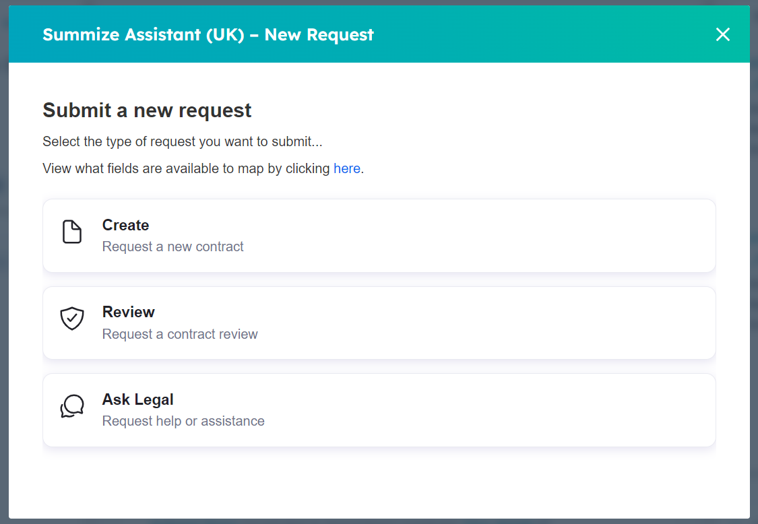The image size is (758, 524).
Task: Click the Create card title text
Action: coord(125,225)
